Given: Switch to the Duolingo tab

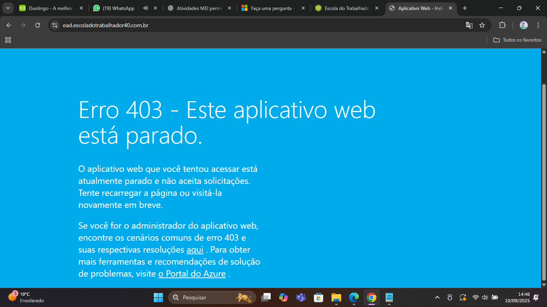Looking at the screenshot, I should coord(51,8).
